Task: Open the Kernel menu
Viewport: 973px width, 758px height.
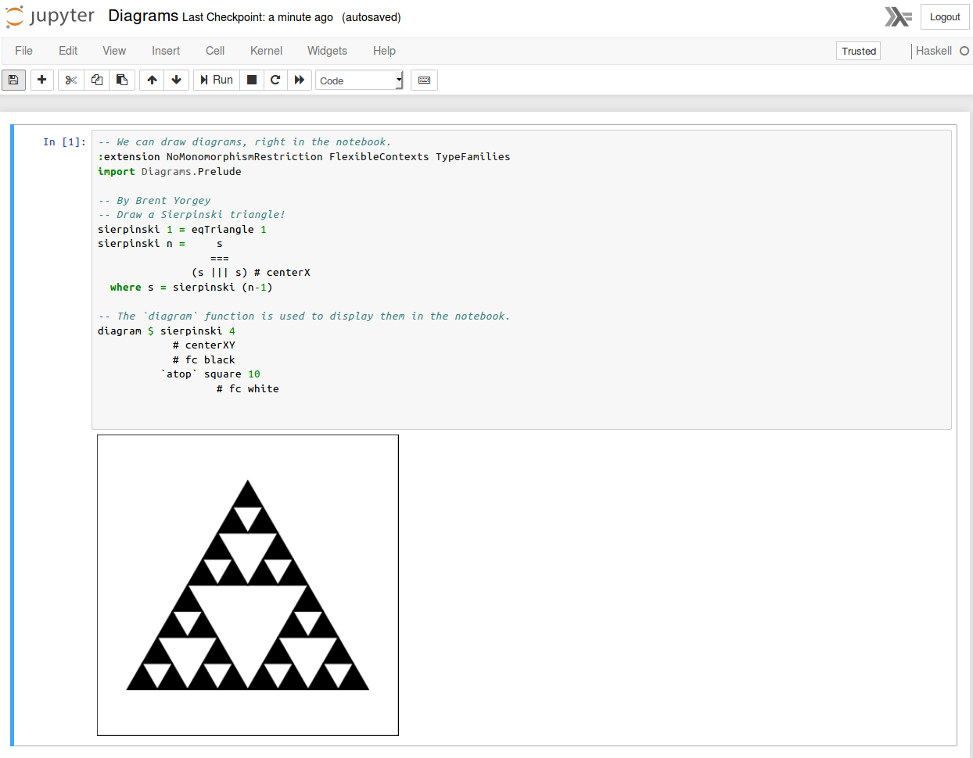Action: coord(266,51)
